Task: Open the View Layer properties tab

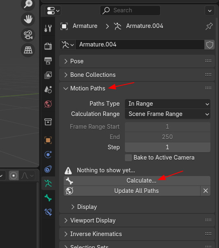Action: click(48, 75)
